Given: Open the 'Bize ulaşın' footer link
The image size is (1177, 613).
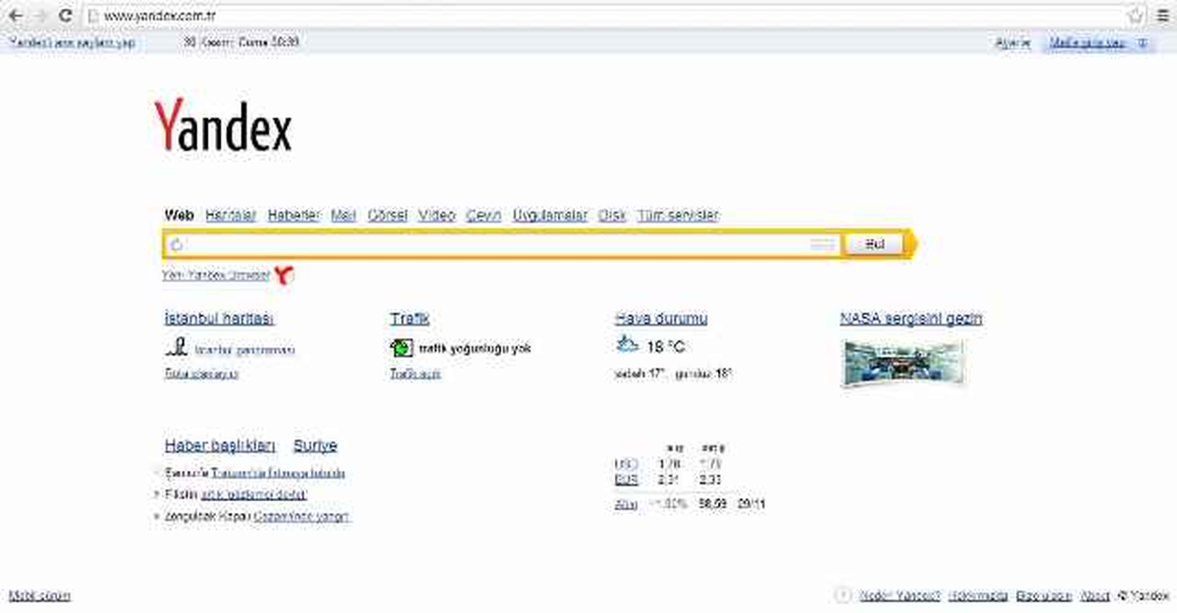Looking at the screenshot, I should 1044,595.
